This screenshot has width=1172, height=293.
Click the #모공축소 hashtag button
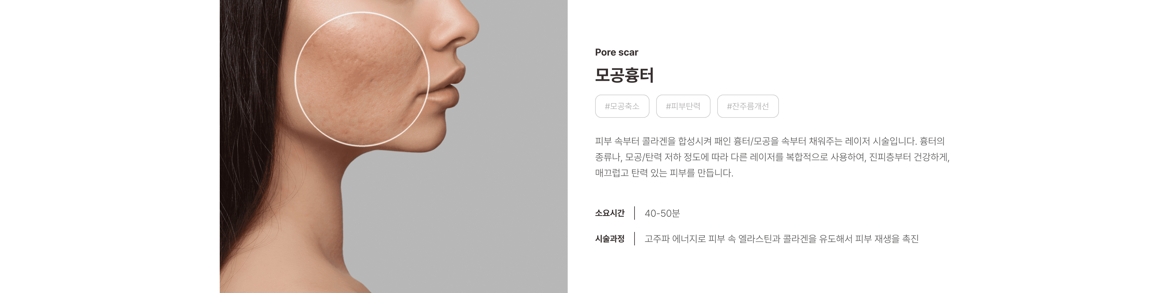click(622, 106)
